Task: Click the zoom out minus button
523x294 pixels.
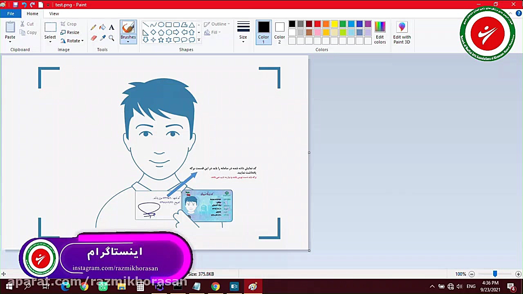Action: [x=472, y=274]
